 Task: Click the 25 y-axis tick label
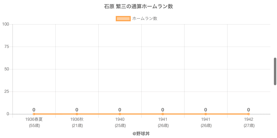(x=7, y=91)
